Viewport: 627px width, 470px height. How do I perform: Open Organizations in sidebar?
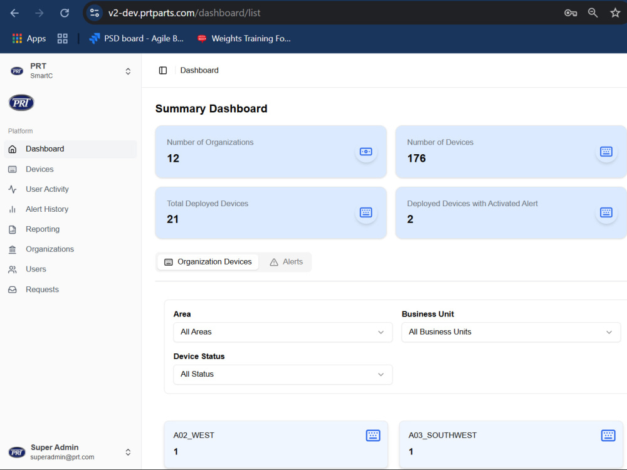pyautogui.click(x=70, y=249)
